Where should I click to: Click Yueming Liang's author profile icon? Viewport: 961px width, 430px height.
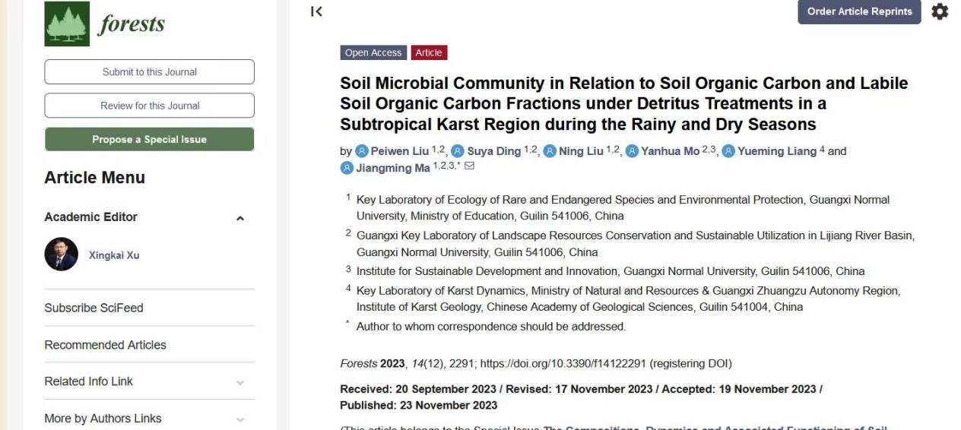(728, 151)
